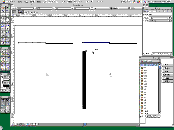
Task: Open the レイヤ layer dropdown in data palette
Action: point(160,21)
